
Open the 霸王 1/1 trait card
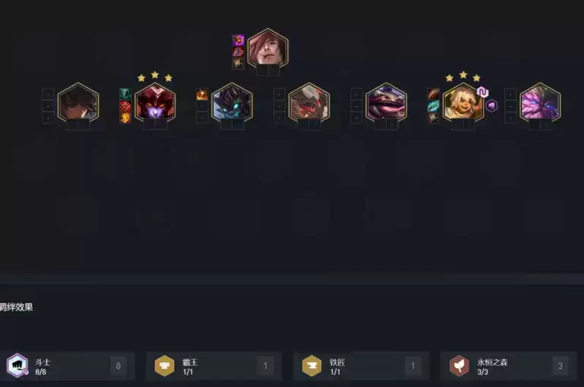coord(213,366)
